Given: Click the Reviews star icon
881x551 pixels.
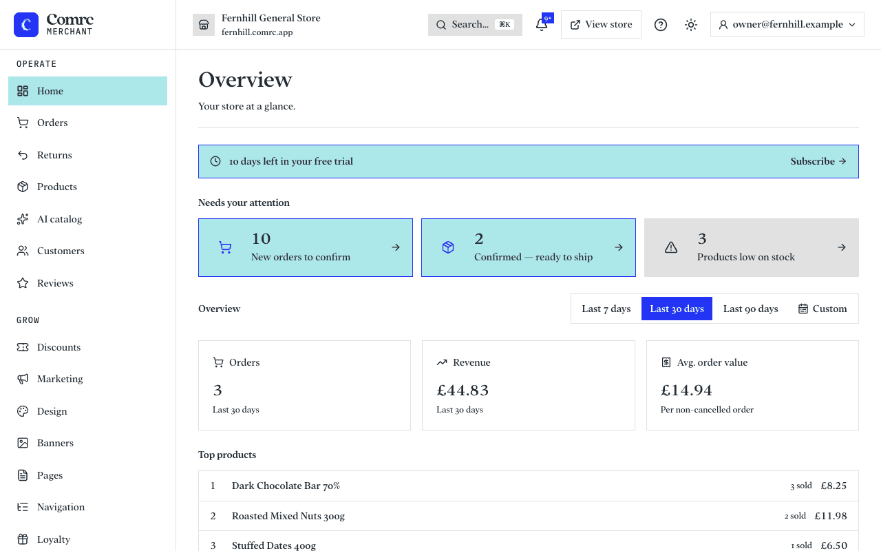Looking at the screenshot, I should click(23, 283).
